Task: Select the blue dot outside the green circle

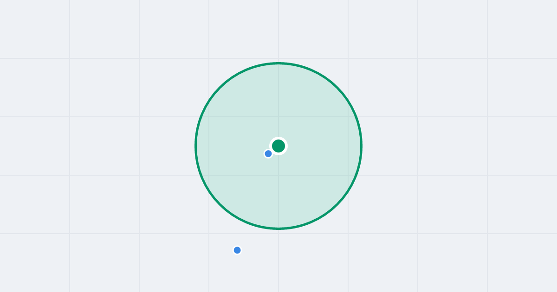Action: pos(237,250)
